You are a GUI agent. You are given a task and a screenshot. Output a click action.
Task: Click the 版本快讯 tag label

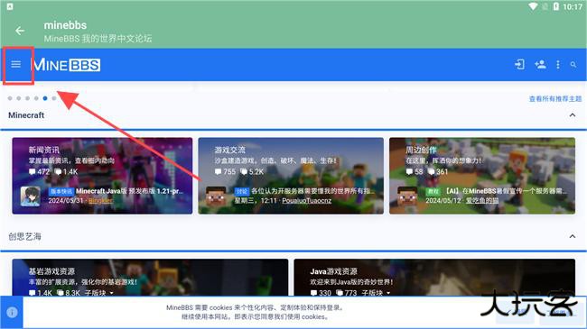tap(61, 191)
